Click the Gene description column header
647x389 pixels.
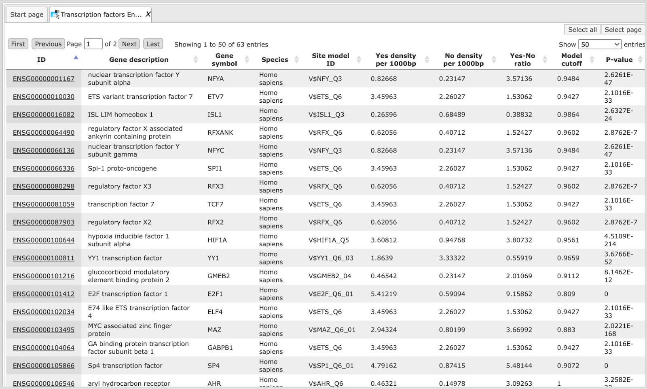click(x=139, y=59)
